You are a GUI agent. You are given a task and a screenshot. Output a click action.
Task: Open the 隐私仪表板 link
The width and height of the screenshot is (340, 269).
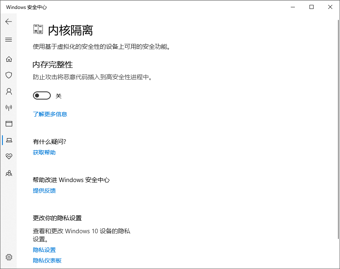coord(47,260)
